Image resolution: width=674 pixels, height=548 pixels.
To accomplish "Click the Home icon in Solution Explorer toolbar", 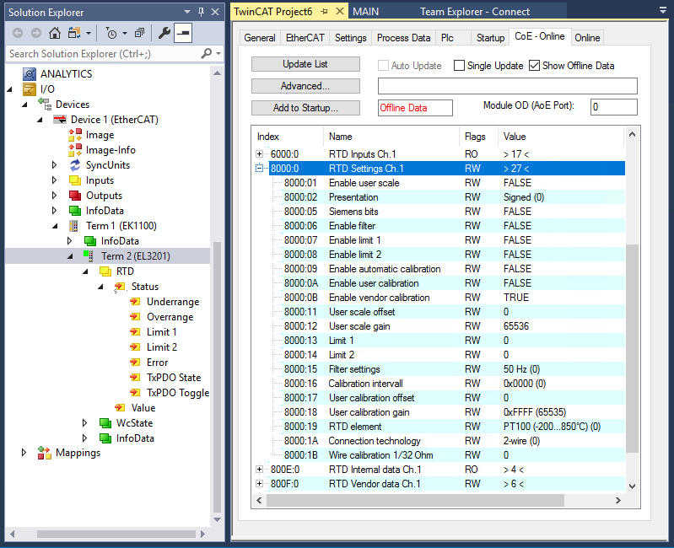I will (55, 33).
